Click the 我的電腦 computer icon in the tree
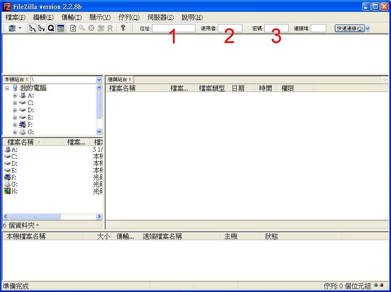391x292 pixels. point(15,88)
